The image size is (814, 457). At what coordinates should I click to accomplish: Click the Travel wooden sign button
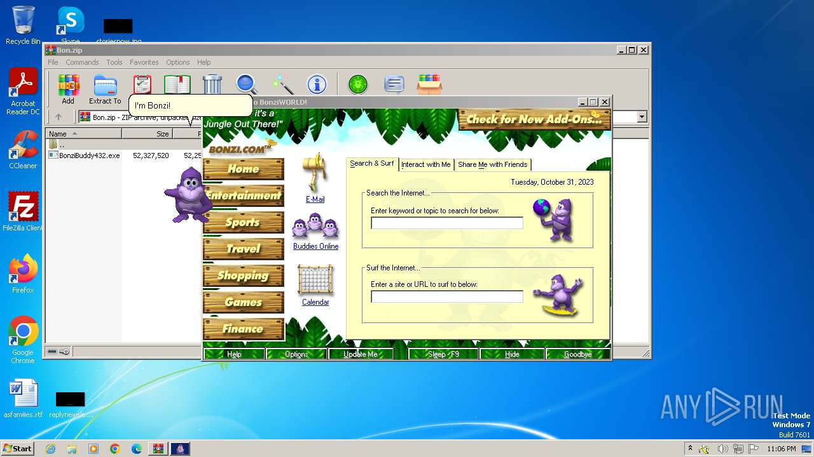[x=244, y=249]
